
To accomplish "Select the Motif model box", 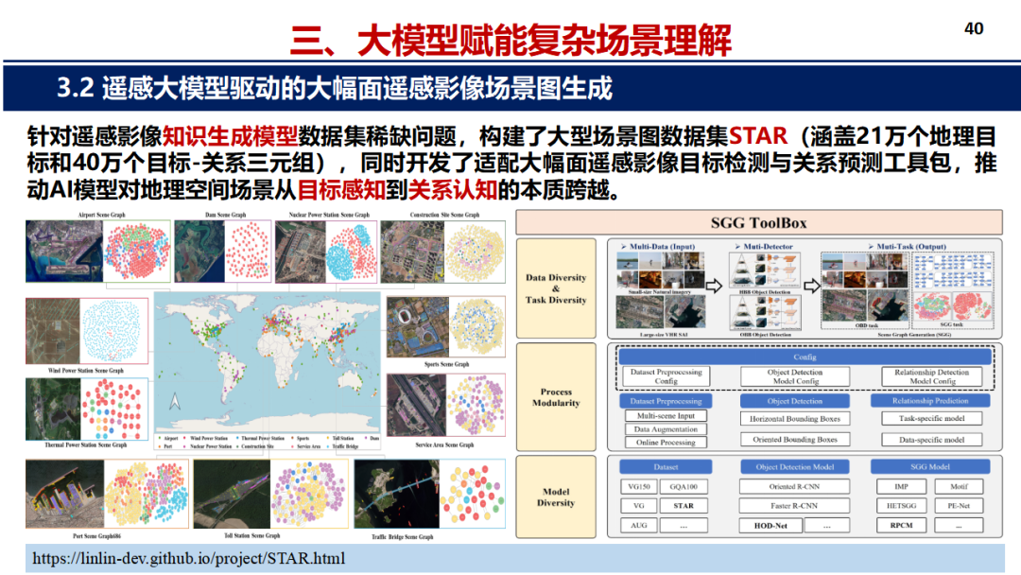I will (959, 486).
